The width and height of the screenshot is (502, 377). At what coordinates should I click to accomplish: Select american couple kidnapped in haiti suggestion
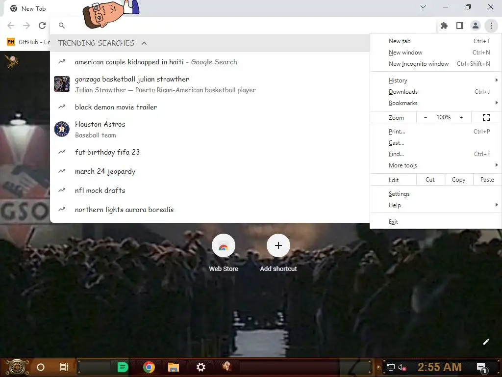pyautogui.click(x=210, y=62)
